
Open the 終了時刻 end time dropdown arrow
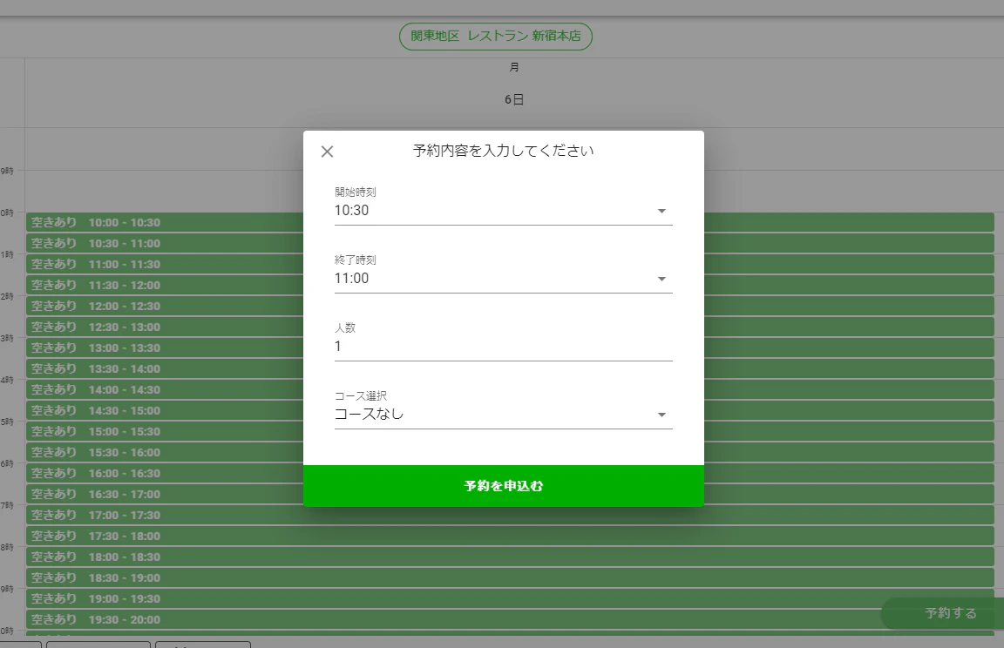(661, 279)
